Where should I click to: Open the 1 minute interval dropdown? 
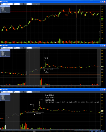10,92
